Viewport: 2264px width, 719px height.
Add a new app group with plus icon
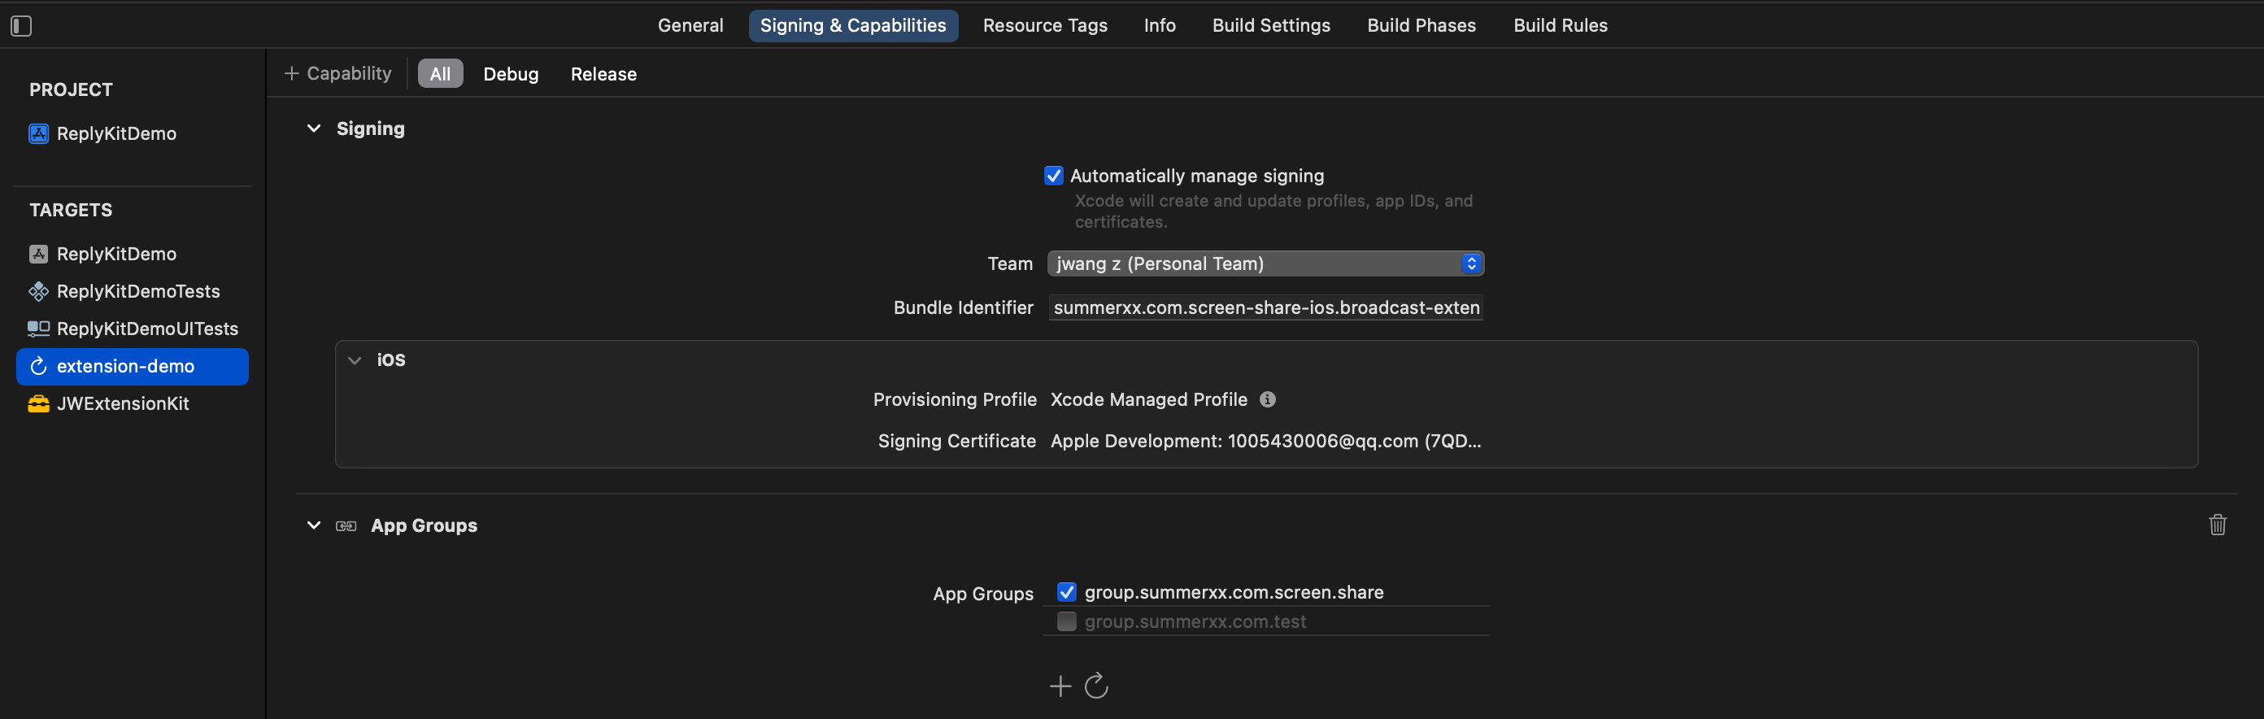(1060, 686)
